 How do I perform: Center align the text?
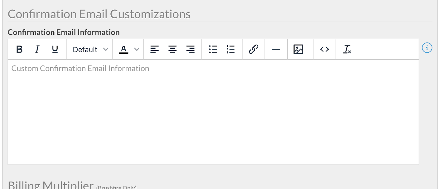[172, 49]
